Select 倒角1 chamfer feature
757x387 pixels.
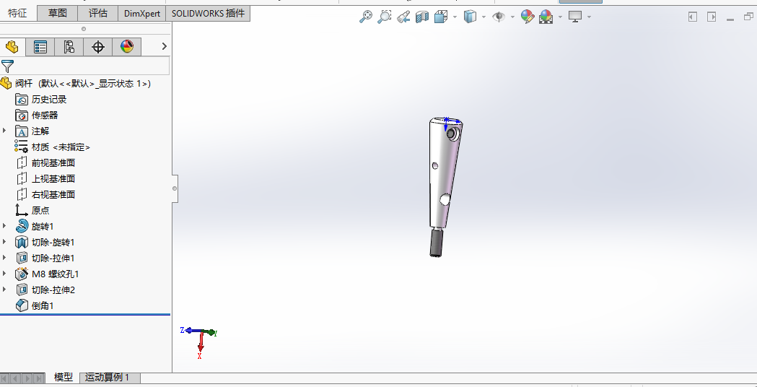coord(43,306)
